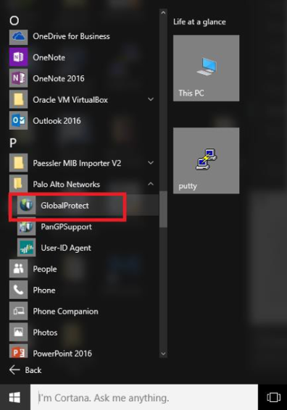Click the Phone handset icon
Image resolution: width=287 pixels, height=410 pixels.
tap(18, 290)
